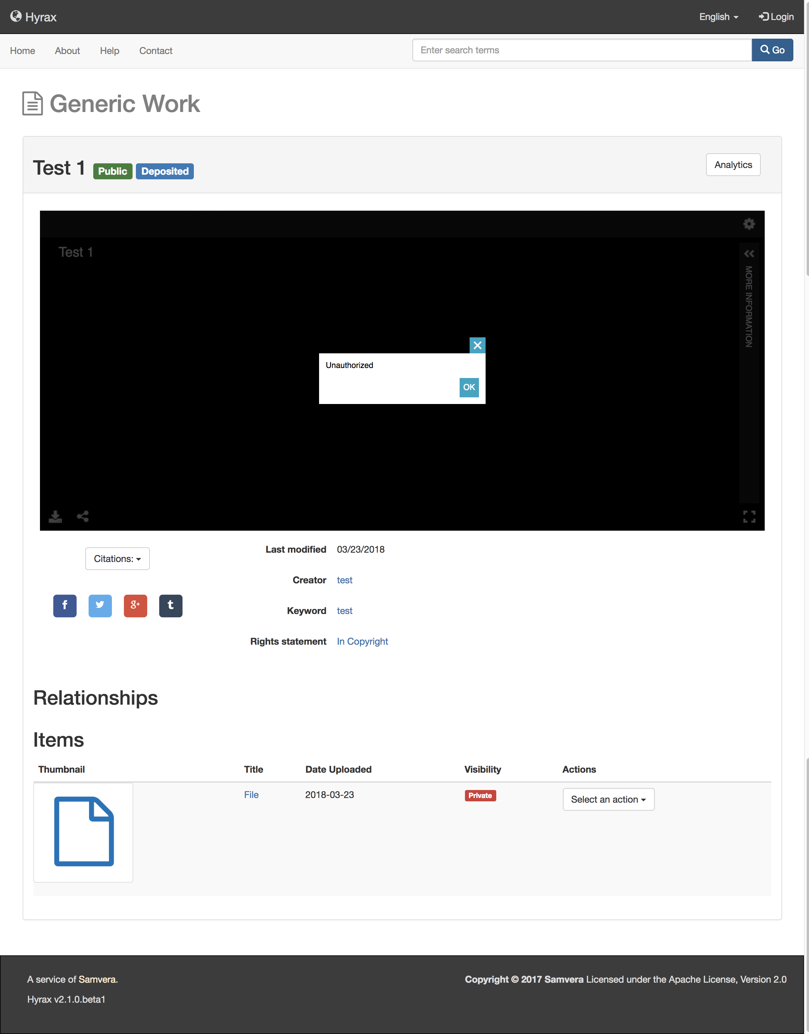Focus the search terms input field
The width and height of the screenshot is (809, 1034).
[582, 50]
